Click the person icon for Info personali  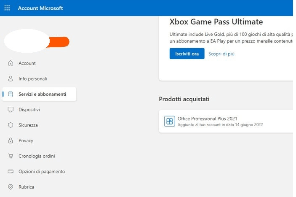click(11, 78)
